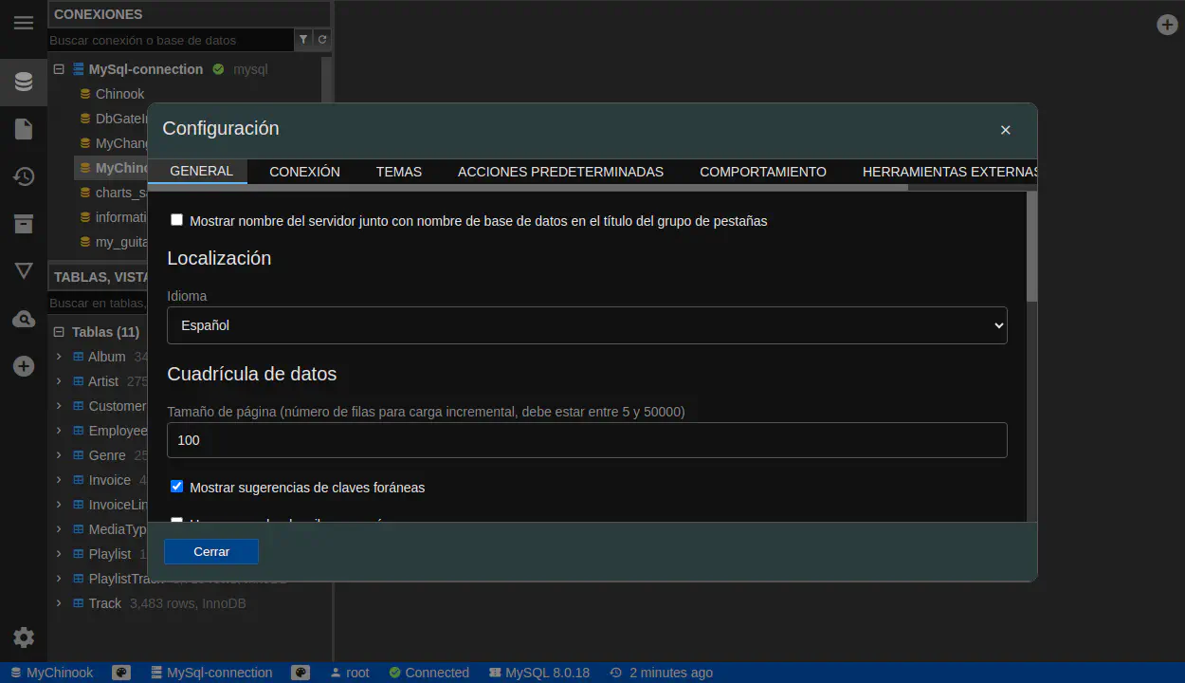The height and width of the screenshot is (683, 1185).
Task: Enable showing server name in tab title
Action: click(x=176, y=220)
